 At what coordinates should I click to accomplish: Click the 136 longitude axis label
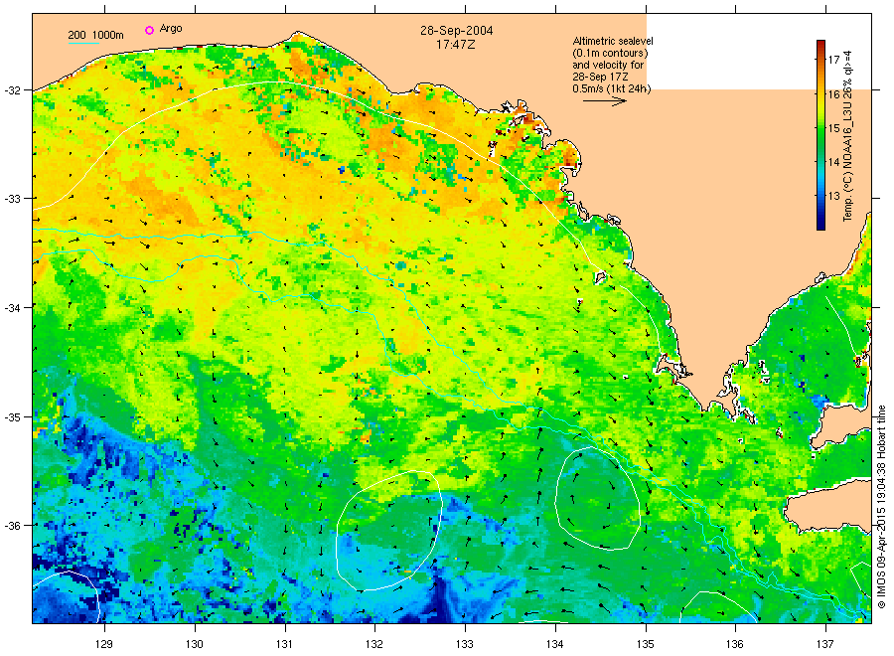735,644
